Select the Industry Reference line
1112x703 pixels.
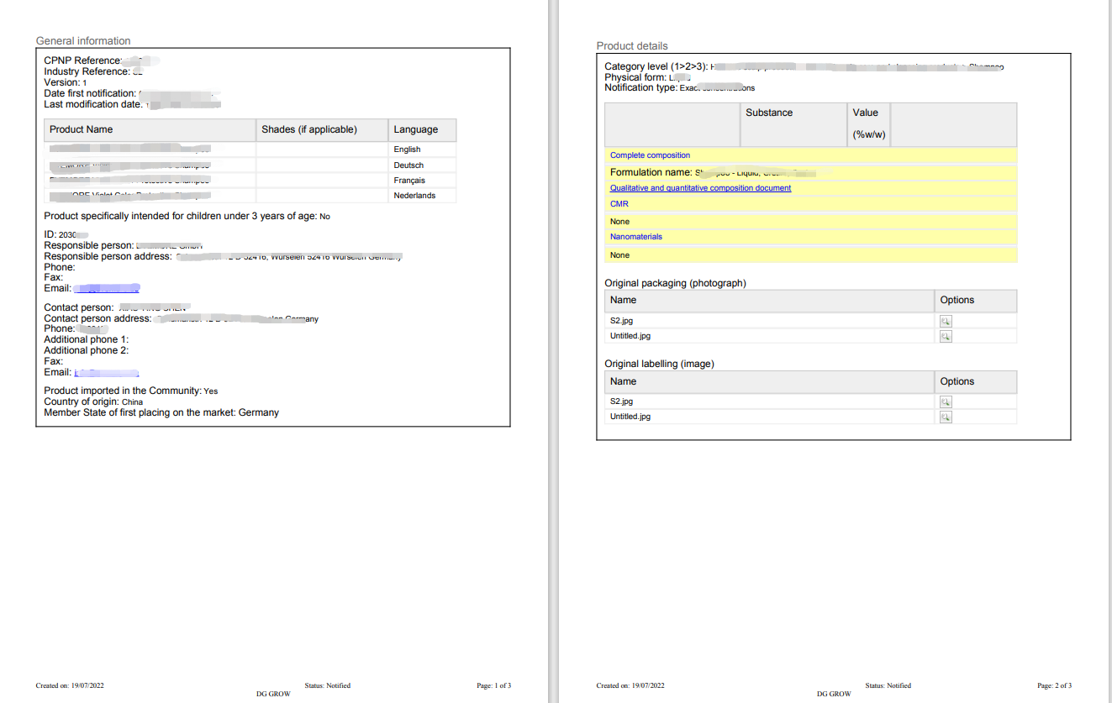click(94, 72)
